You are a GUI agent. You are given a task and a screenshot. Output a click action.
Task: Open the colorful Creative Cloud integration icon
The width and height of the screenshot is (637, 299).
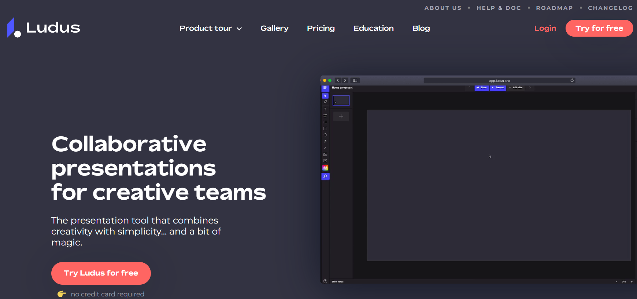[325, 168]
